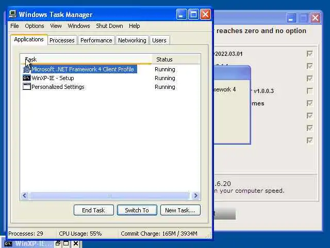Select the WinXP-IE - Setup task
This screenshot has height=248, width=330.
coord(53,78)
